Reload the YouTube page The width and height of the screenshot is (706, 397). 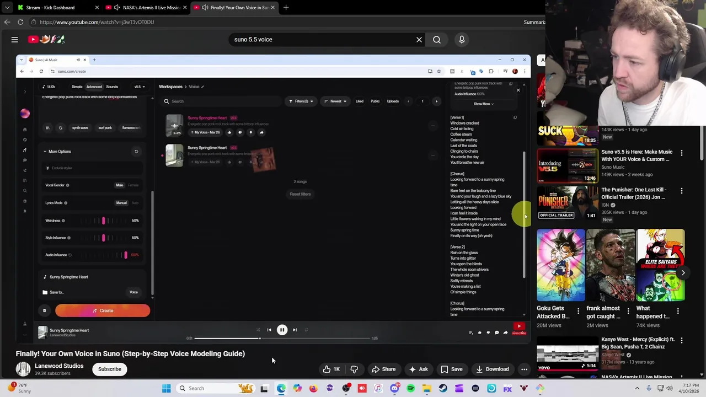(x=20, y=22)
